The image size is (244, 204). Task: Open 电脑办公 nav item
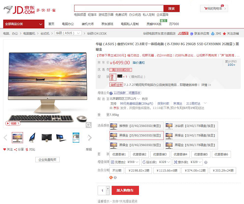[68, 24]
